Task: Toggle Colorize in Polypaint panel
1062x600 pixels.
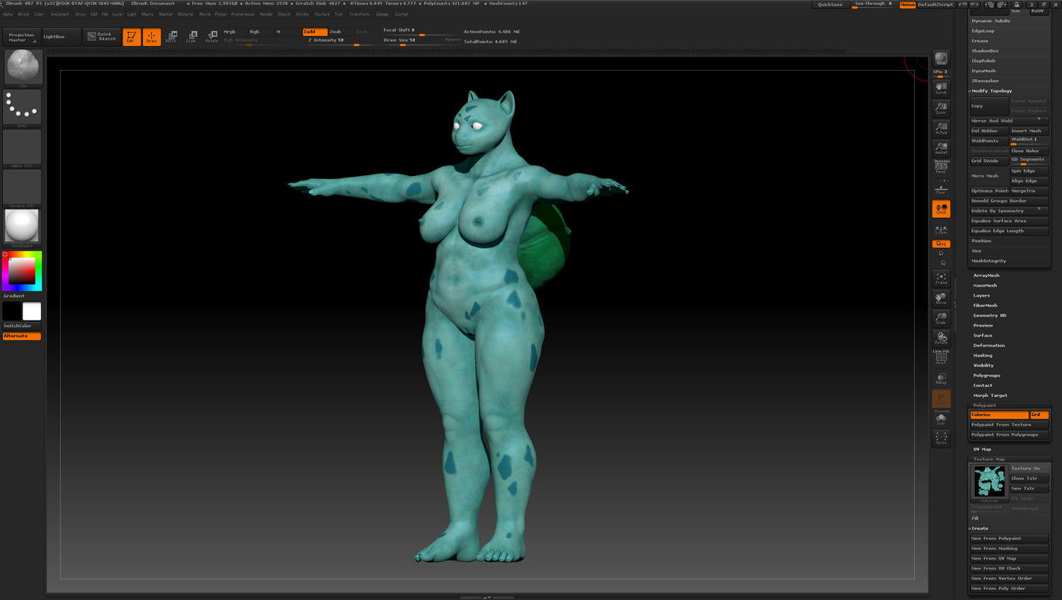Action: tap(999, 415)
